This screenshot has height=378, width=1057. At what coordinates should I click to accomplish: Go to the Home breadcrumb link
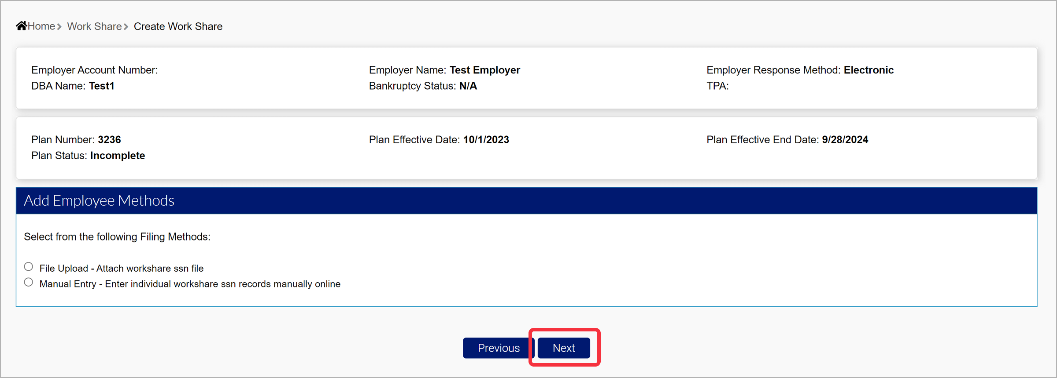pyautogui.click(x=41, y=26)
